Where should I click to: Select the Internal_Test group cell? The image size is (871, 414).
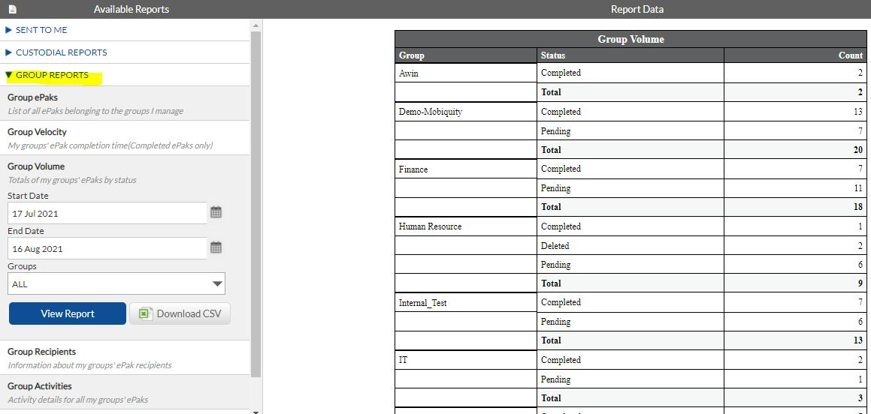pyautogui.click(x=466, y=302)
